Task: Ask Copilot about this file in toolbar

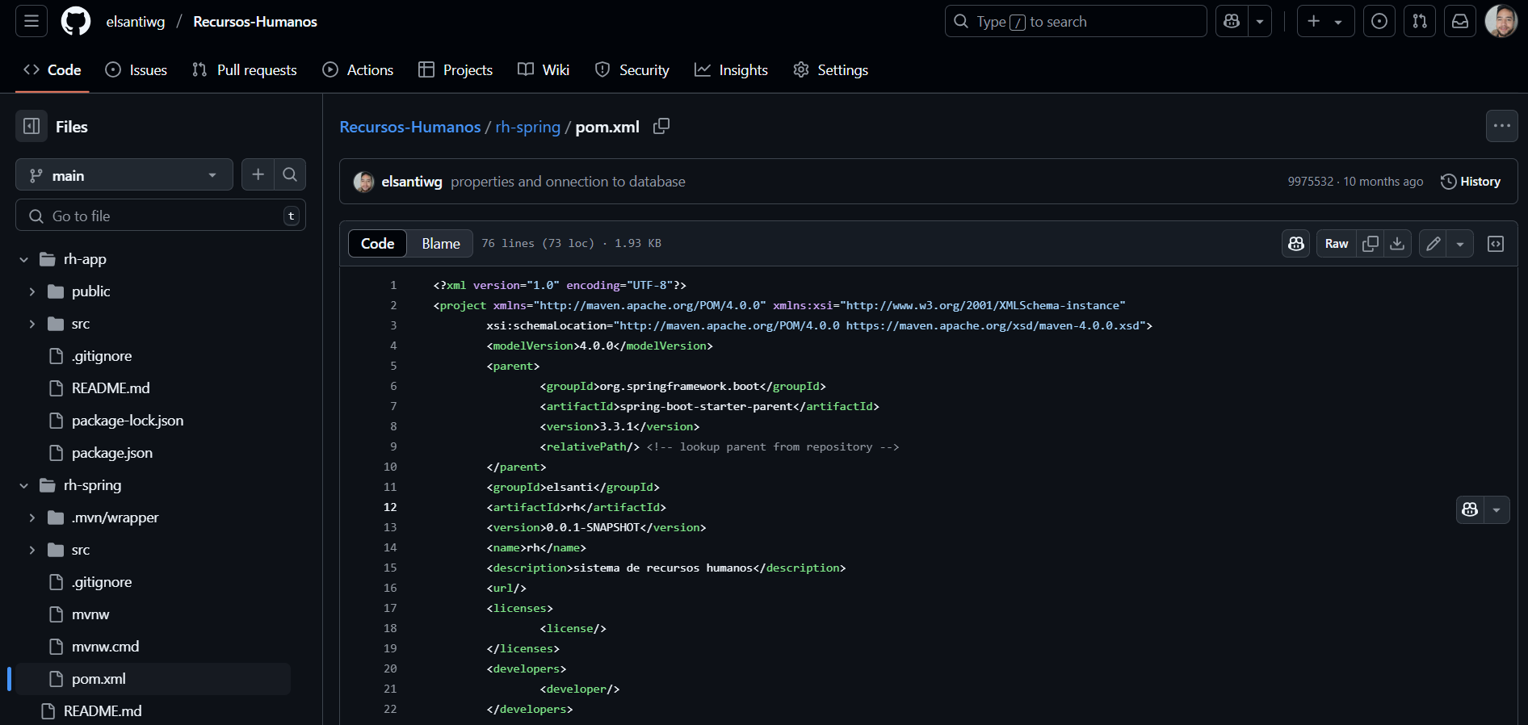Action: point(1296,244)
